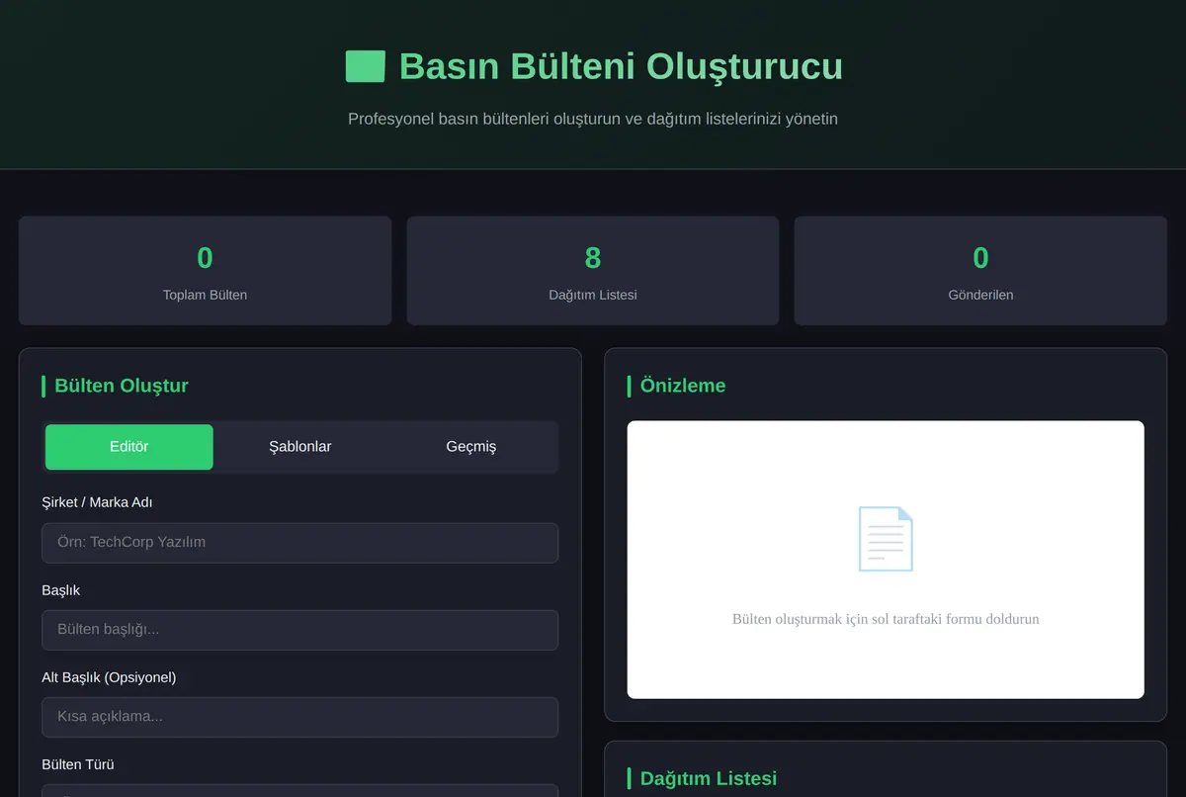Click the subtitle starting 'Profesyonel basın bültenleri'
1186x797 pixels.
tap(593, 119)
